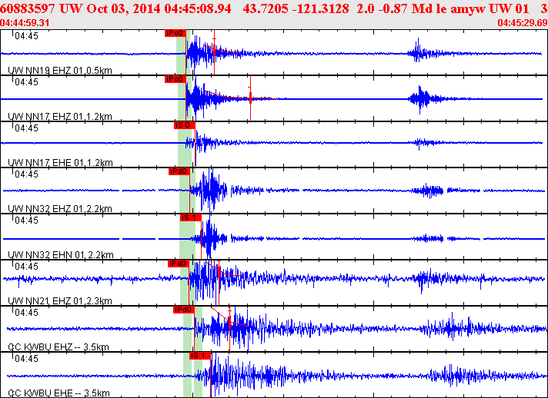Select channel label CC KWBU EHZ 3.5km

(x=58, y=347)
